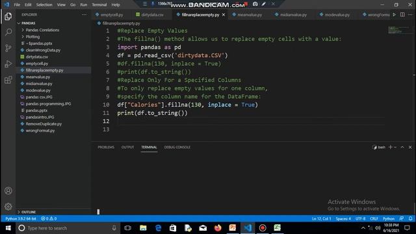Image resolution: width=416 pixels, height=234 pixels.
Task: Open the new terminal launch profile dropdown
Action: [395, 147]
